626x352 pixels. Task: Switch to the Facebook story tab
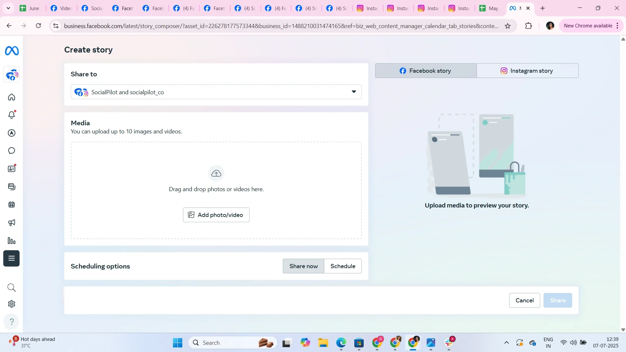(x=425, y=70)
